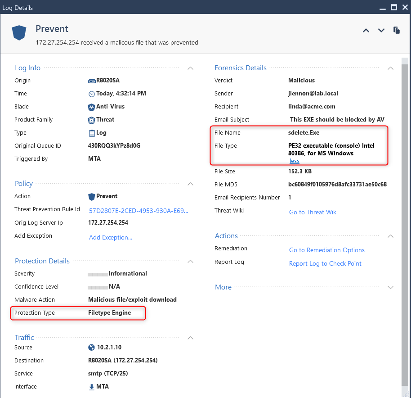Expand the More section

point(390,288)
